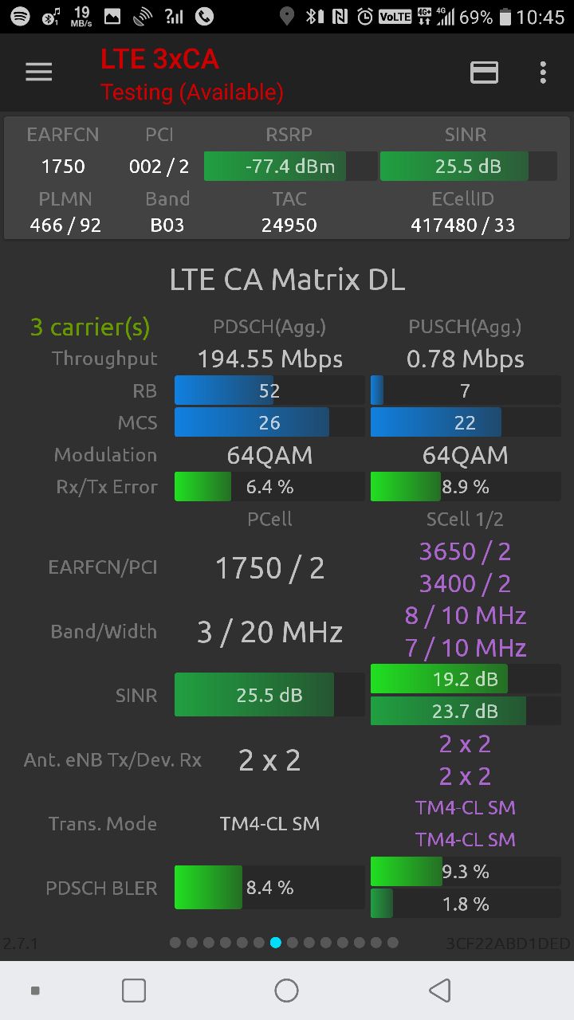Tap the LTE 3xCA title
This screenshot has height=1020, width=574.
(x=159, y=59)
